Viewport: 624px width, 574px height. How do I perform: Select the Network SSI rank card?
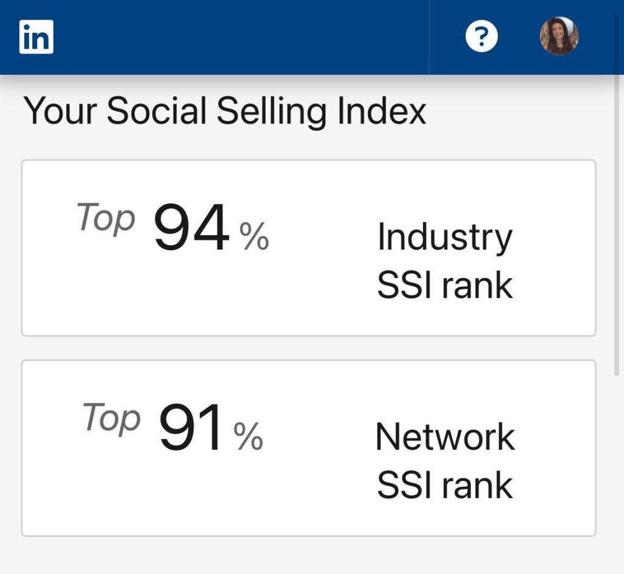308,448
